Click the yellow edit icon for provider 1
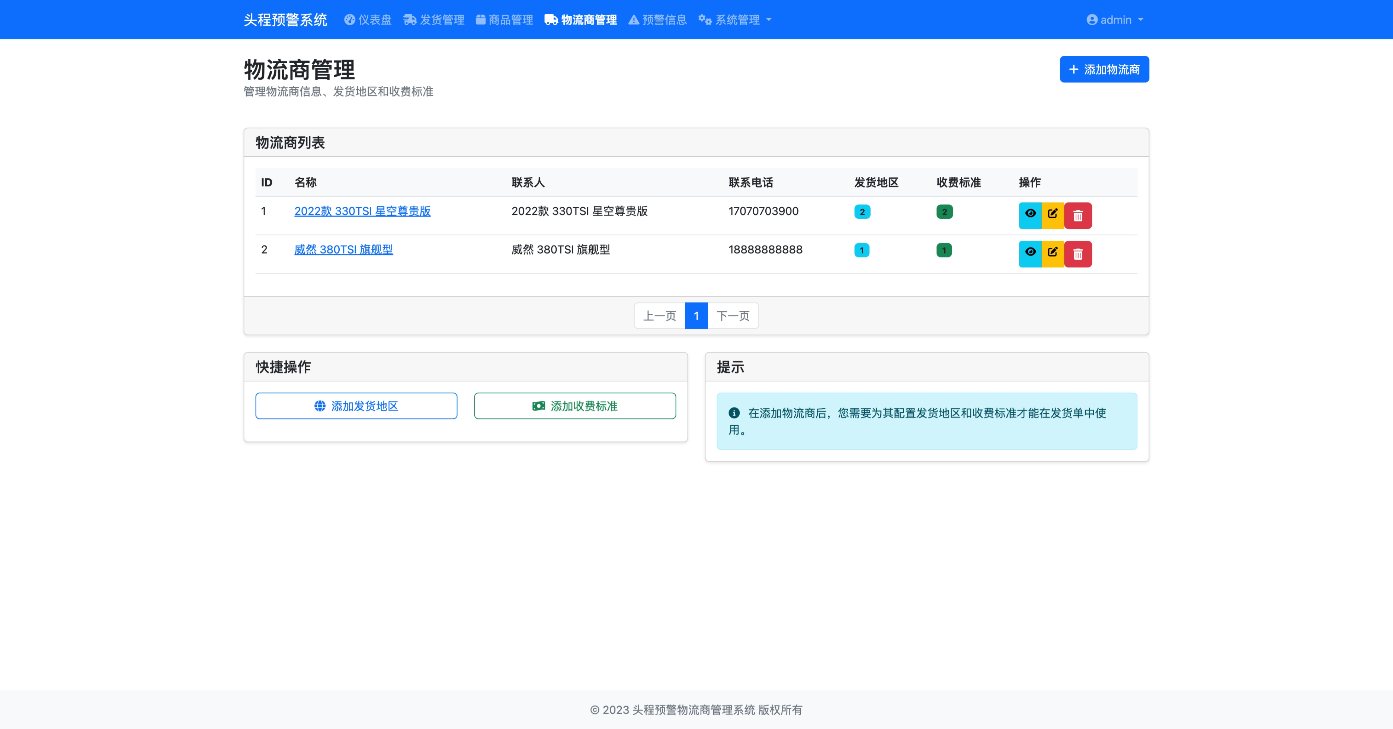Viewport: 1393px width, 729px height. tap(1052, 215)
